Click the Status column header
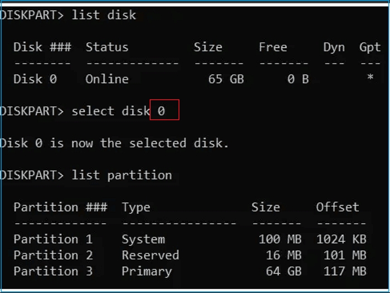 tap(107, 47)
